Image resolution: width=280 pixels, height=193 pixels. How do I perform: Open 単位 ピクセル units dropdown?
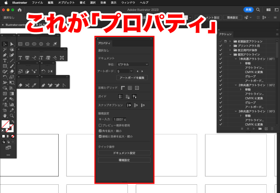coord(133,64)
